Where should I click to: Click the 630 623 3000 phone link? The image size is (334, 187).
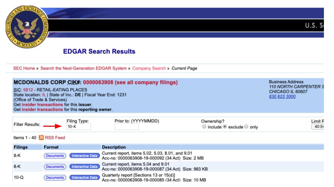[282, 97]
